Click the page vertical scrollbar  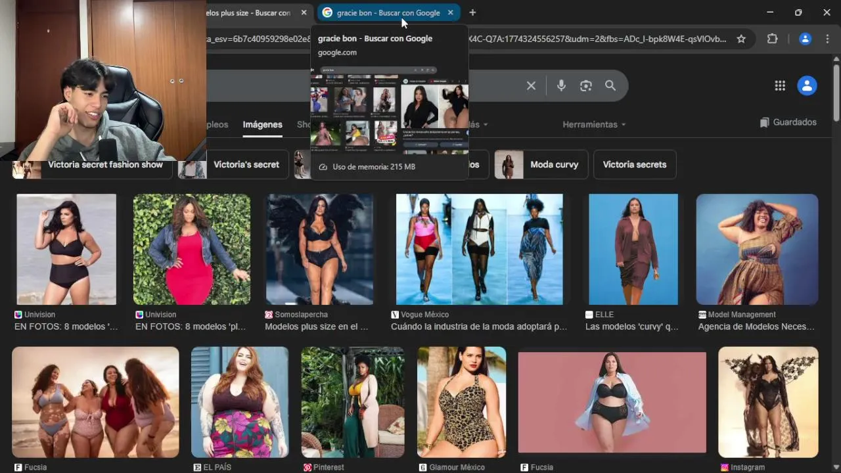click(x=836, y=92)
